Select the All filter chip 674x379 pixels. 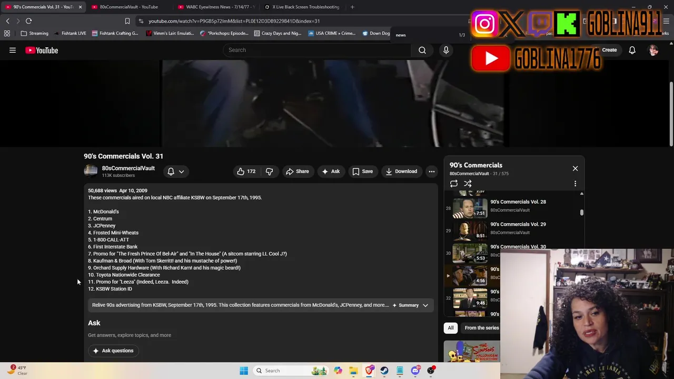point(451,328)
